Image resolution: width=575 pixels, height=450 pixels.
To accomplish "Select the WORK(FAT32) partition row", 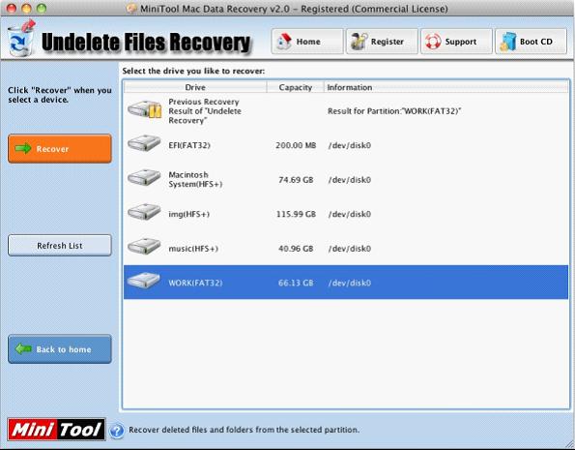I will pos(346,283).
